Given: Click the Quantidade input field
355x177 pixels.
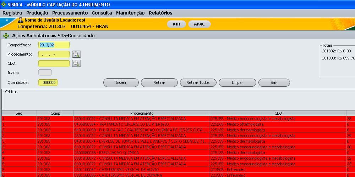Looking at the screenshot, I should [x=48, y=82].
